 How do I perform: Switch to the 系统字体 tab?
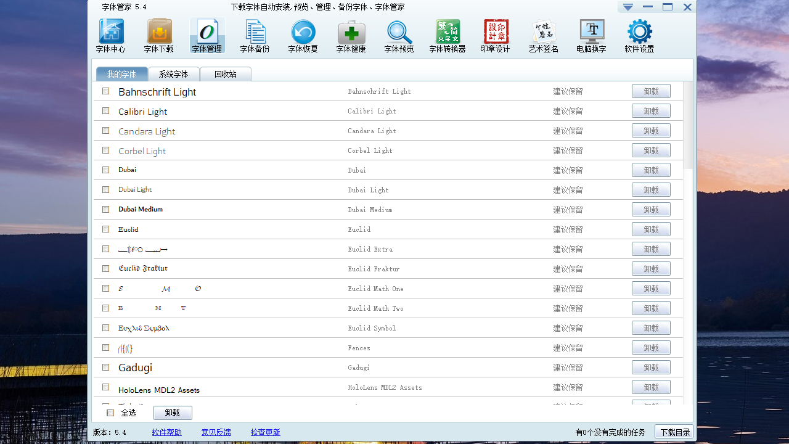pos(173,74)
